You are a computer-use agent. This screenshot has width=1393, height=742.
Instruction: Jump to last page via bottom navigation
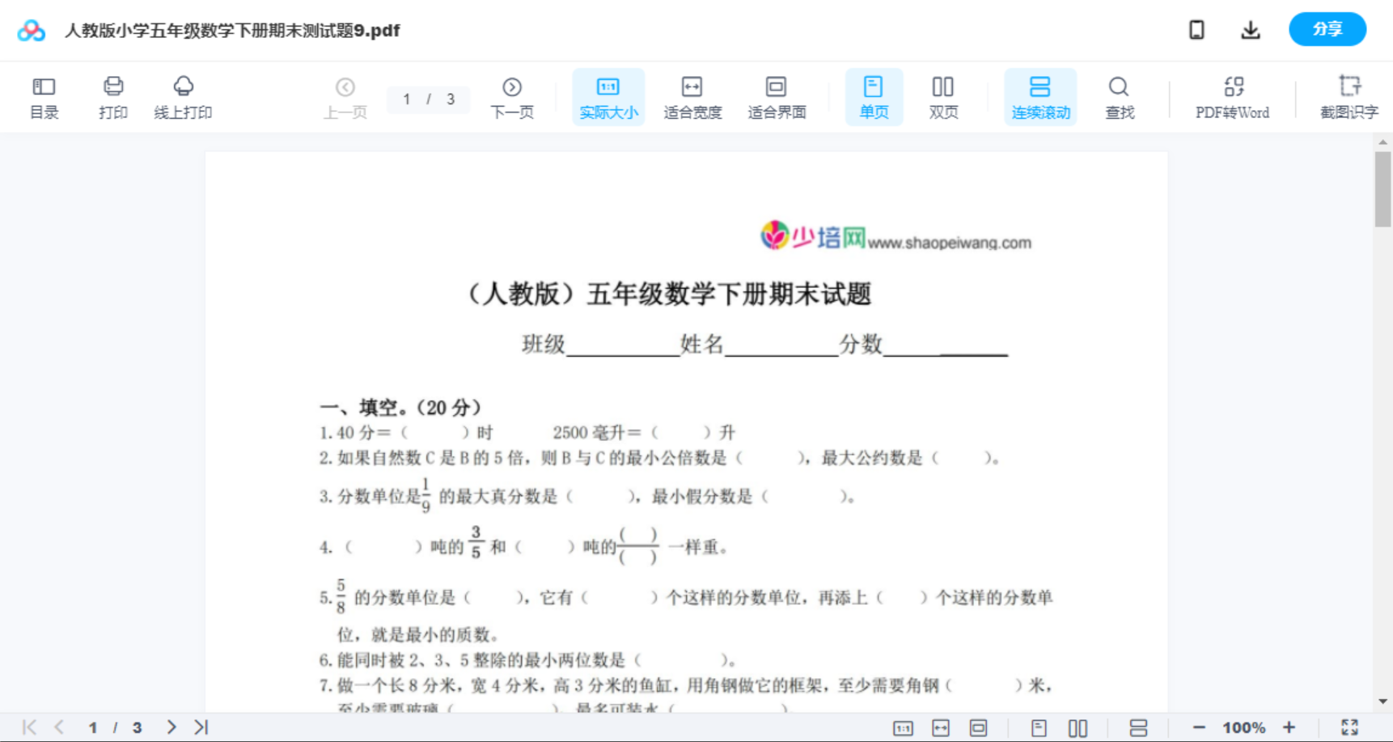(201, 727)
